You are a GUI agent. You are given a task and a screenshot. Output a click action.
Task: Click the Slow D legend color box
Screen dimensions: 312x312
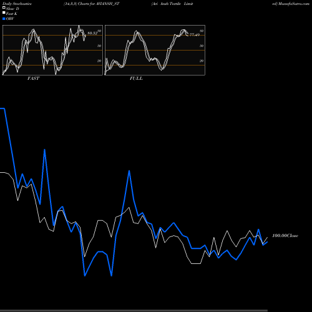pos(4,8)
